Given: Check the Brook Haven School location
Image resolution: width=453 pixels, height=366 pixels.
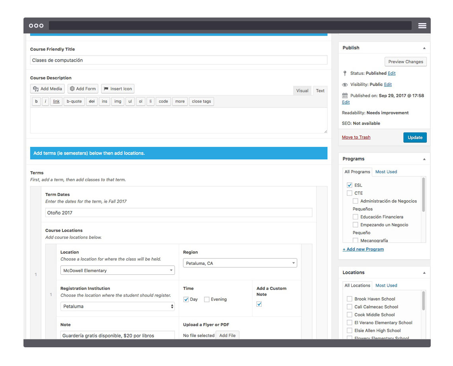Looking at the screenshot, I should click(x=349, y=299).
